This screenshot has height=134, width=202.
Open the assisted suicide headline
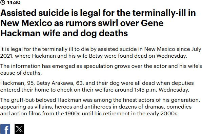tap(98, 23)
